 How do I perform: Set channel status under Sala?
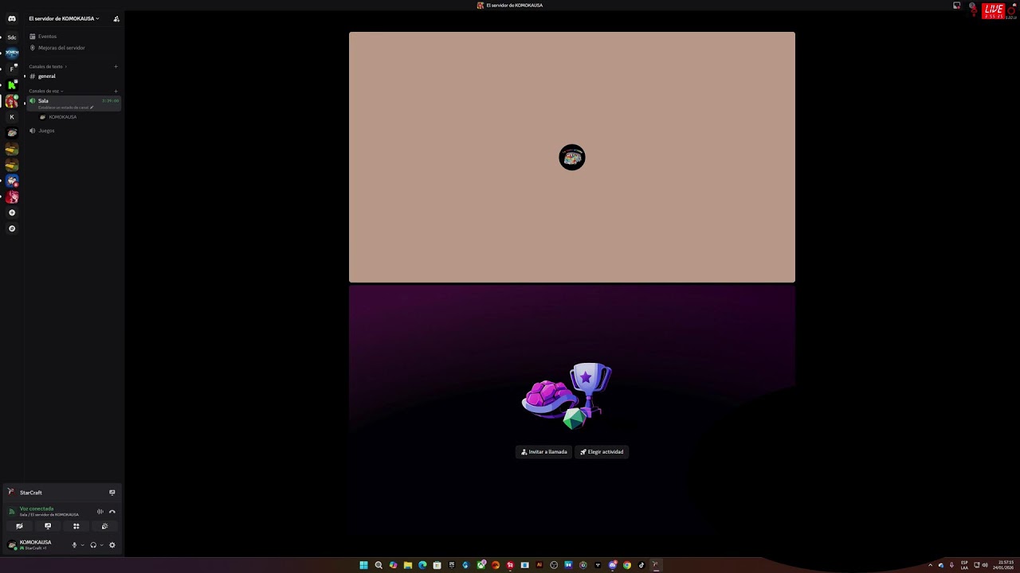[x=65, y=107]
